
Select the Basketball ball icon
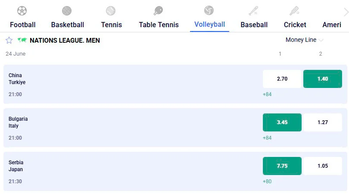click(67, 11)
